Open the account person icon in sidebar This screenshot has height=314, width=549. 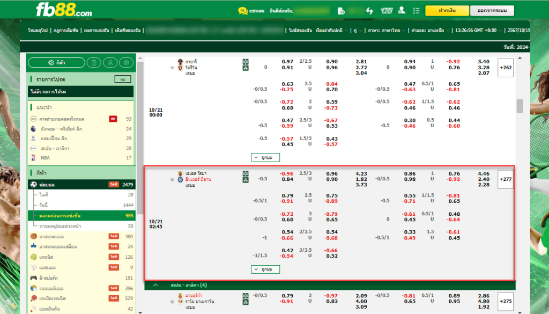tap(110, 63)
